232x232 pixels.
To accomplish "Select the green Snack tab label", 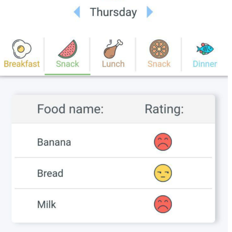I will click(68, 64).
